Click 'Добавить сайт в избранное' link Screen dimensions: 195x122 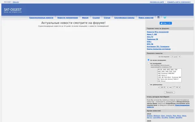[x=179, y=2]
